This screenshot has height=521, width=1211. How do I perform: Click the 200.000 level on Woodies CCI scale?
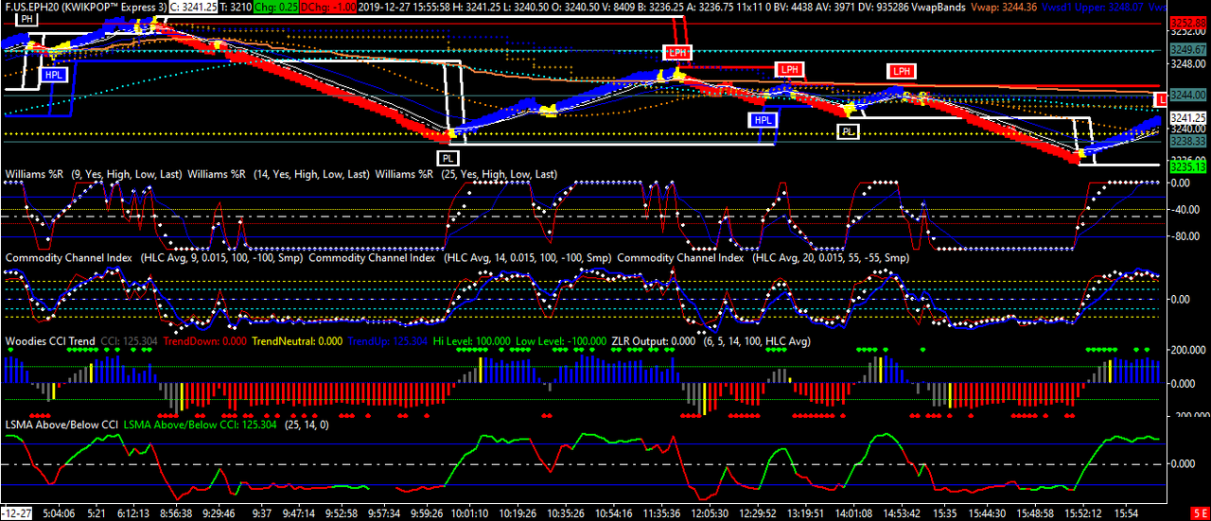pos(1188,351)
